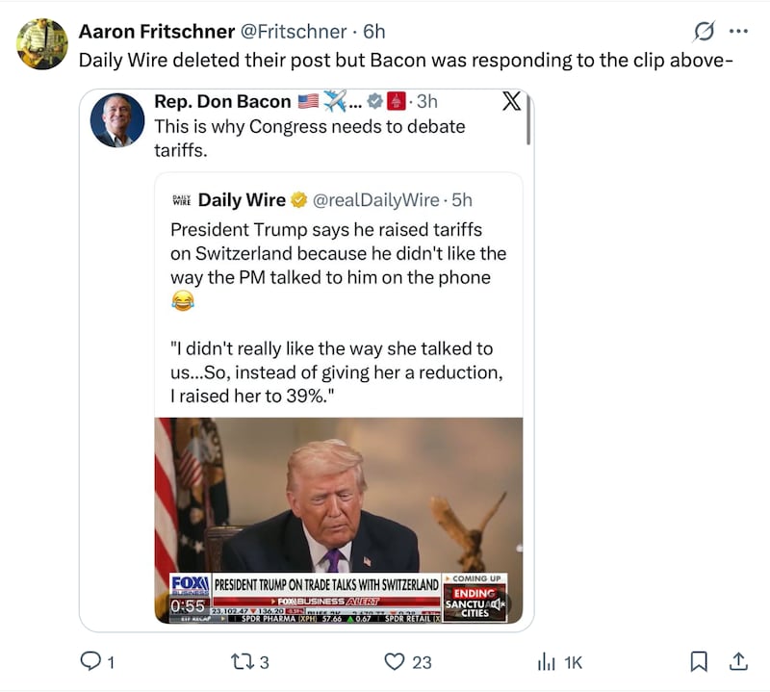
Task: Open @realDailyWire's profile link
Action: coord(374,200)
